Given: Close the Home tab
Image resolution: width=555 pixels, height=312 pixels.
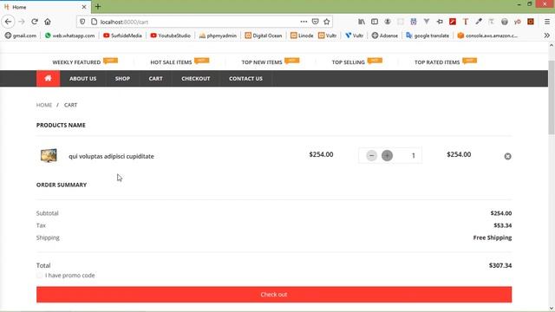Looking at the screenshot, I should coord(84,7).
